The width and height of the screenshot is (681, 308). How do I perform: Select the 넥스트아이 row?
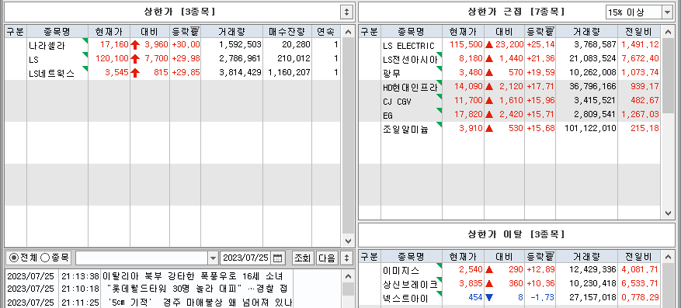click(509, 298)
